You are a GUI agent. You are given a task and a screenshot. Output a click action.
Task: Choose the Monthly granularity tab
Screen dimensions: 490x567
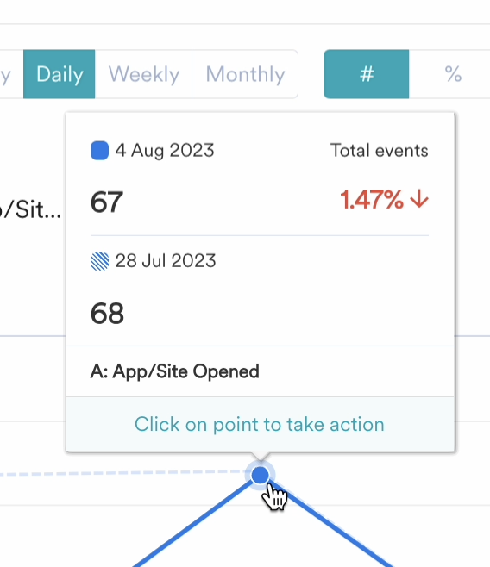(x=245, y=74)
